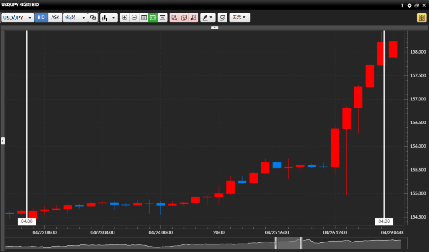Open the 4時間 timeframe dropdown

75,18
